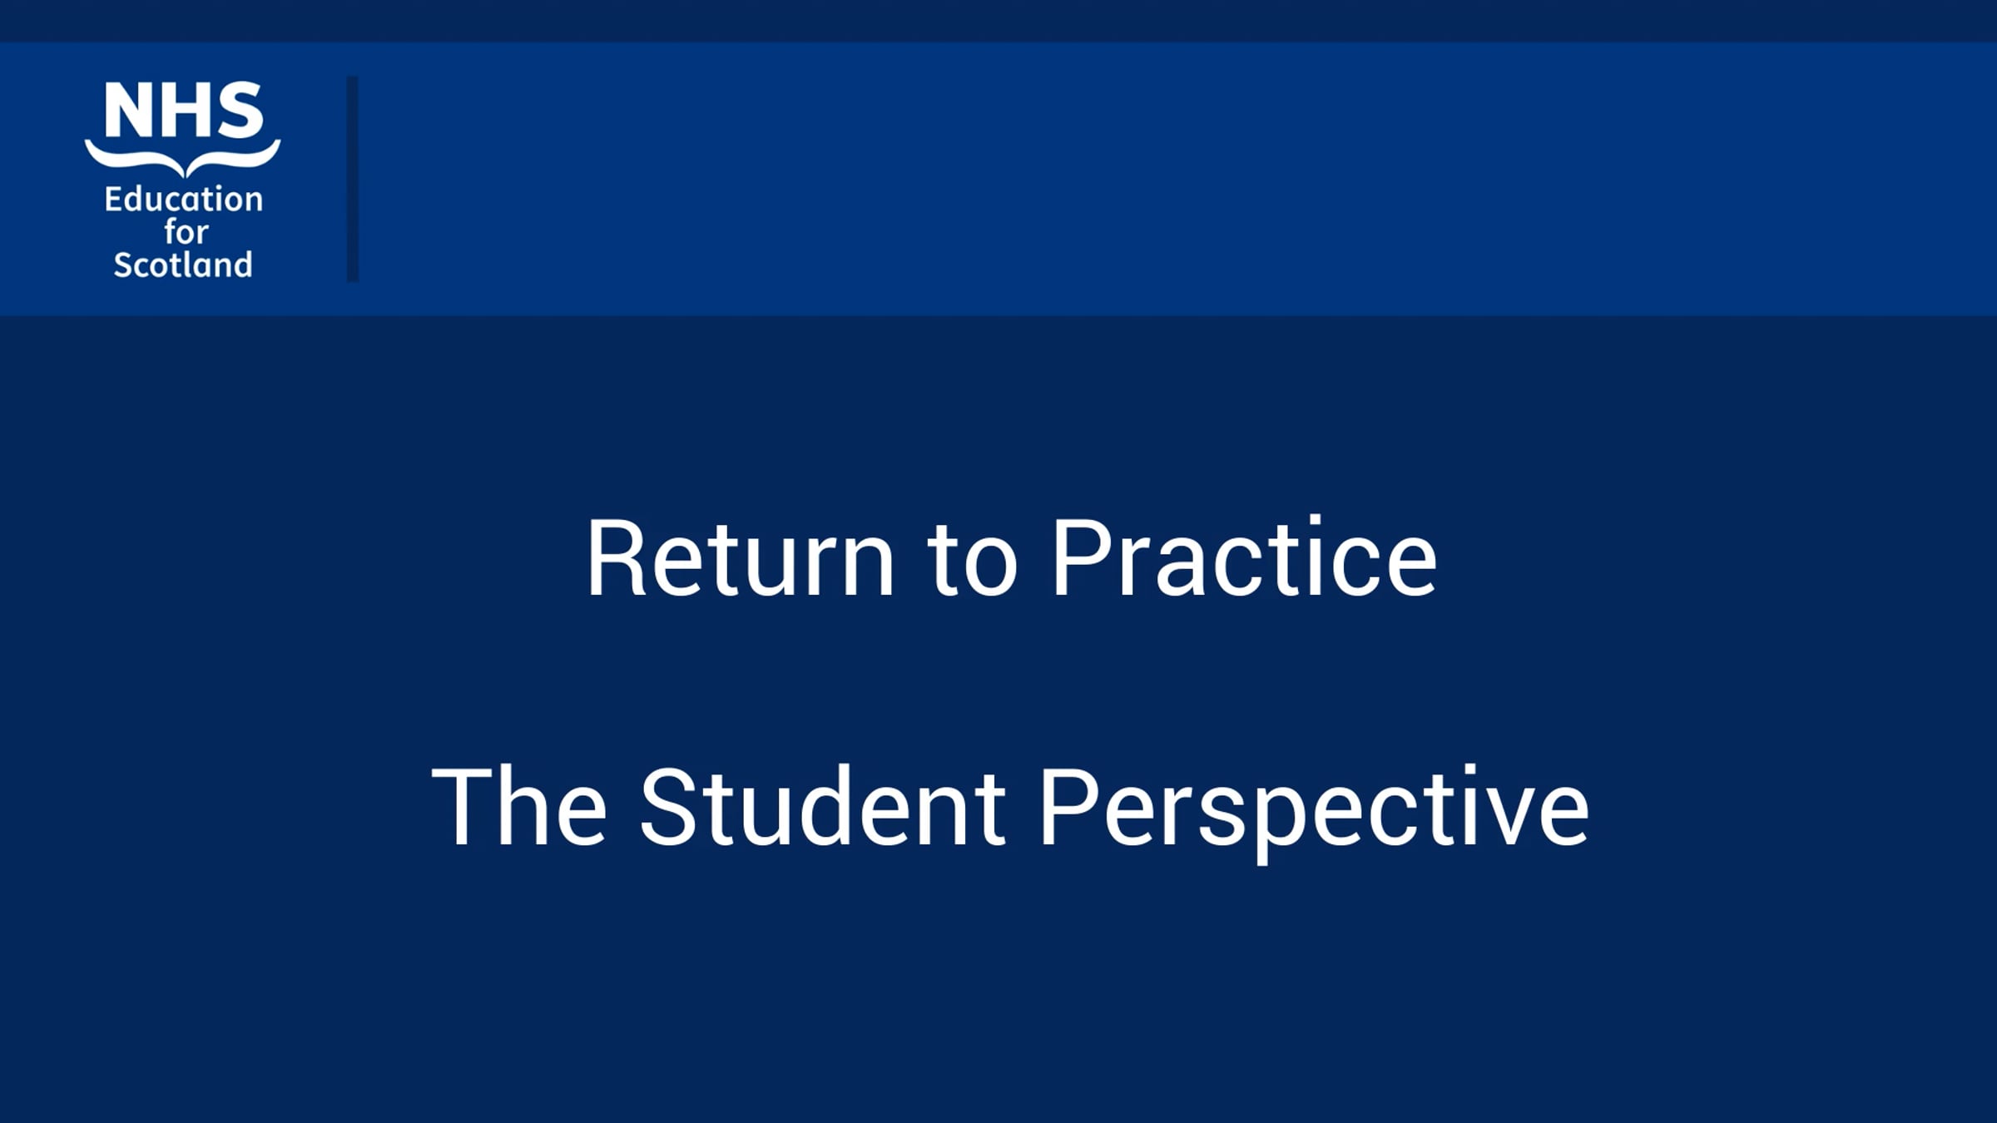Click the NHS letters in the logo
1997x1123 pixels.
[184, 109]
